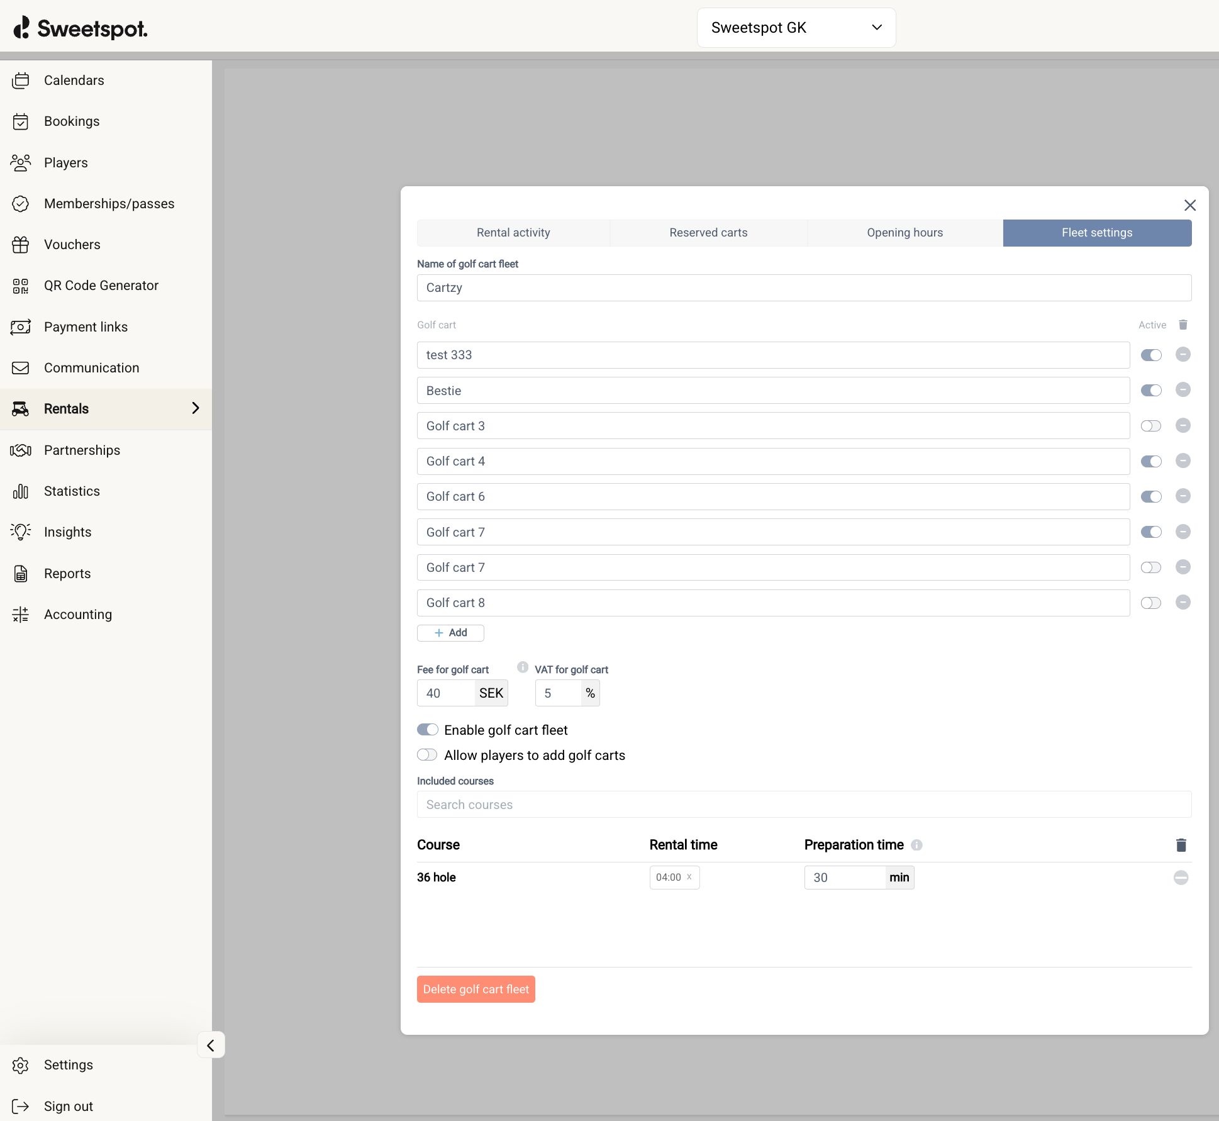The height and width of the screenshot is (1121, 1219).
Task: Click the trash icon beside Active header
Action: [x=1183, y=325]
